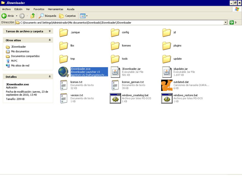
Task: Open the Herramientas menu
Action: tap(55, 9)
